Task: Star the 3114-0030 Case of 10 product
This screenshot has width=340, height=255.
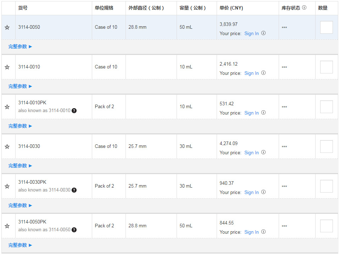Action: pyautogui.click(x=7, y=146)
